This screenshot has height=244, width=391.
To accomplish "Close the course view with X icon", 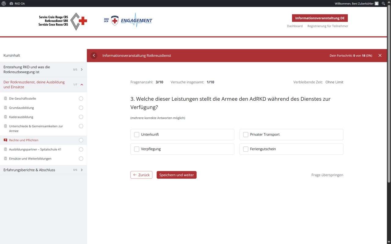I will (380, 56).
